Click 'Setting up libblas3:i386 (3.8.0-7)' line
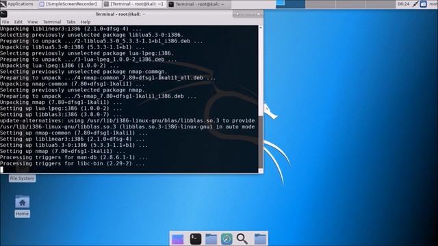 coord(61,115)
